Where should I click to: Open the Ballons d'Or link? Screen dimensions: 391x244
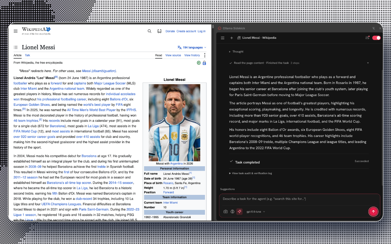(x=119, y=99)
